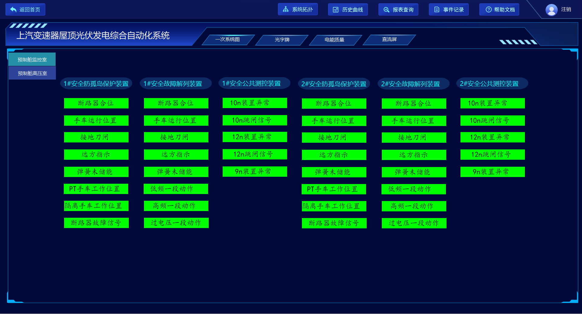Click the user avatar icon
Image resolution: width=582 pixels, height=314 pixels.
coord(551,10)
